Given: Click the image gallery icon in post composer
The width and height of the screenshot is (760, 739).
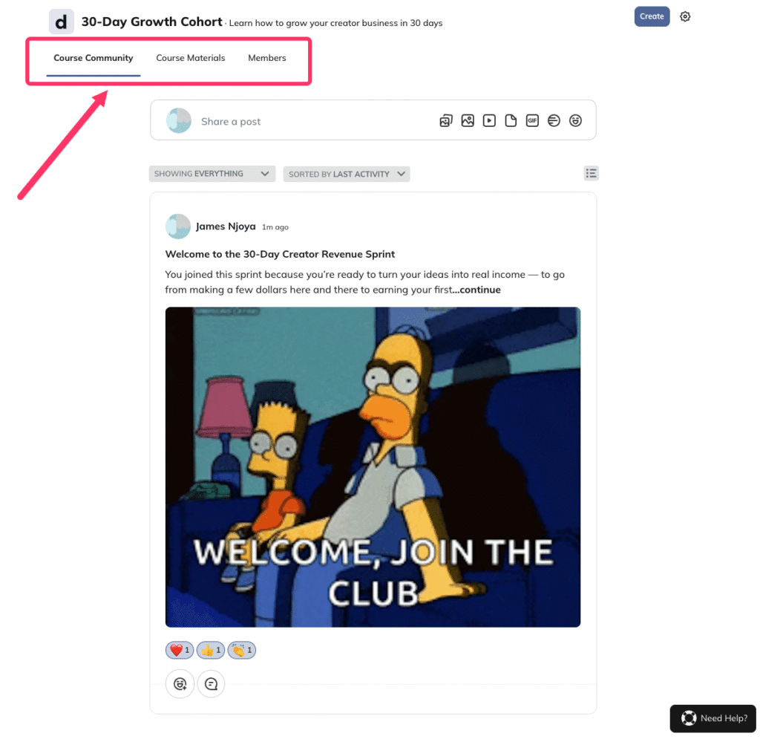Looking at the screenshot, I should 446,121.
